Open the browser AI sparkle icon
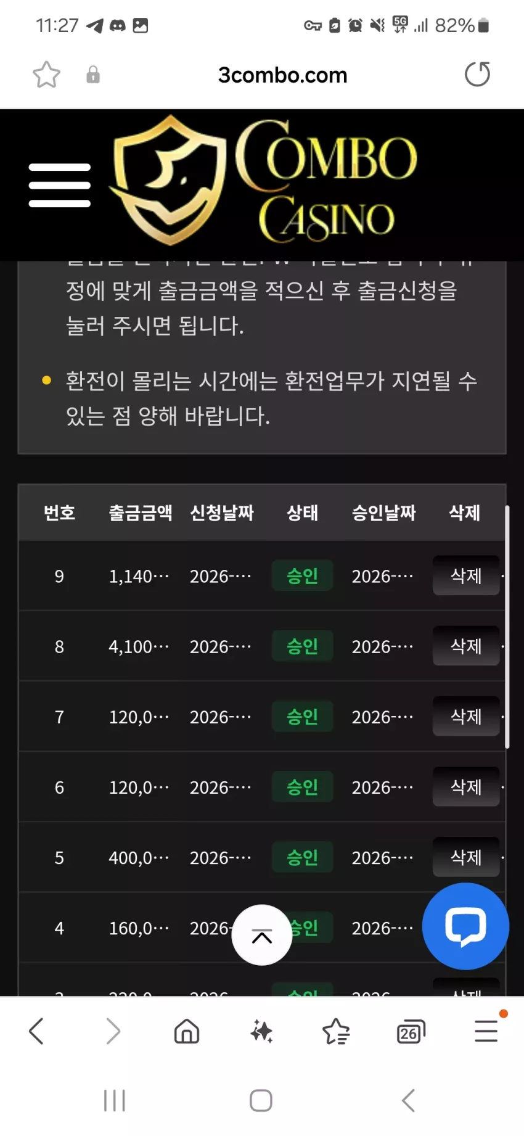The image size is (524, 1136). coord(261,1031)
